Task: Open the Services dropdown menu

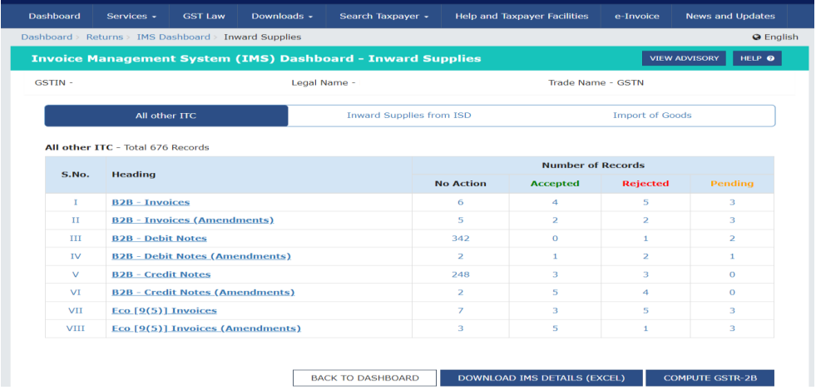Action: point(131,16)
